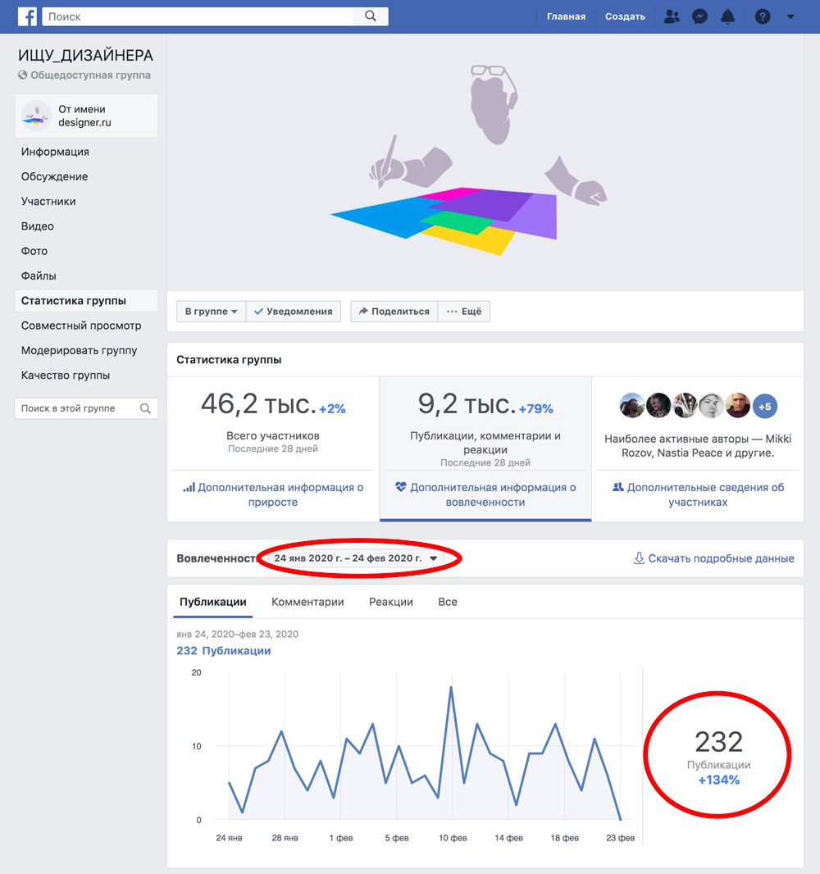The image size is (820, 874).
Task: Open 'В группе' dropdown button
Action: click(212, 311)
